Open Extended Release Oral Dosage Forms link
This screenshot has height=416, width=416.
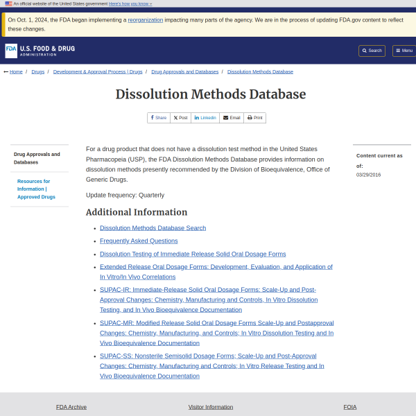click(216, 272)
